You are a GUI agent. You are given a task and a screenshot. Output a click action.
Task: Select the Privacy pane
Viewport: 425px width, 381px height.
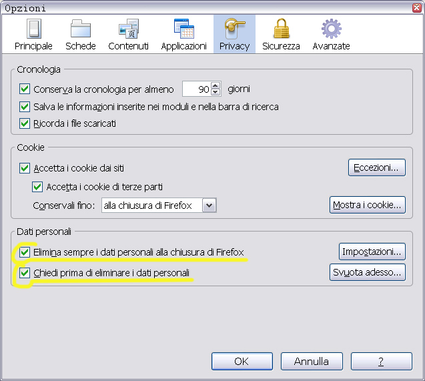tap(234, 35)
